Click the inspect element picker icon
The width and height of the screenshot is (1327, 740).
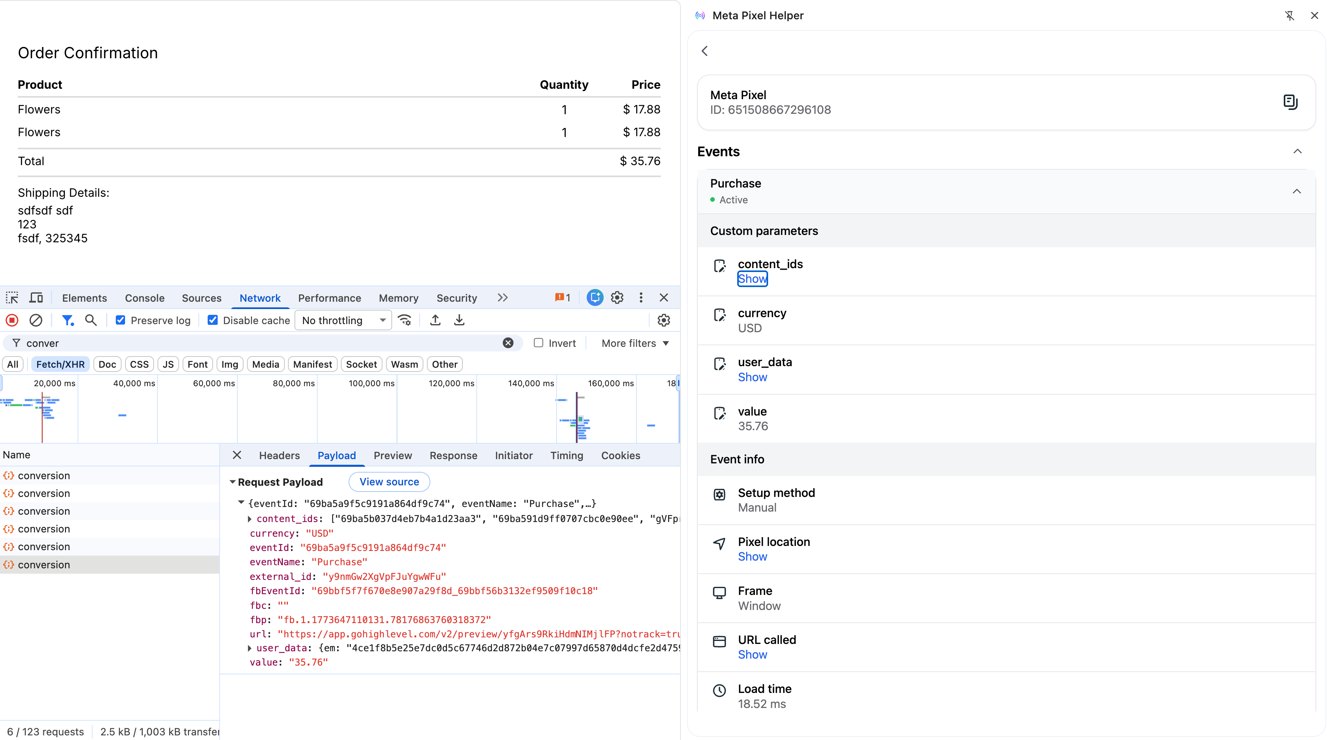point(12,297)
